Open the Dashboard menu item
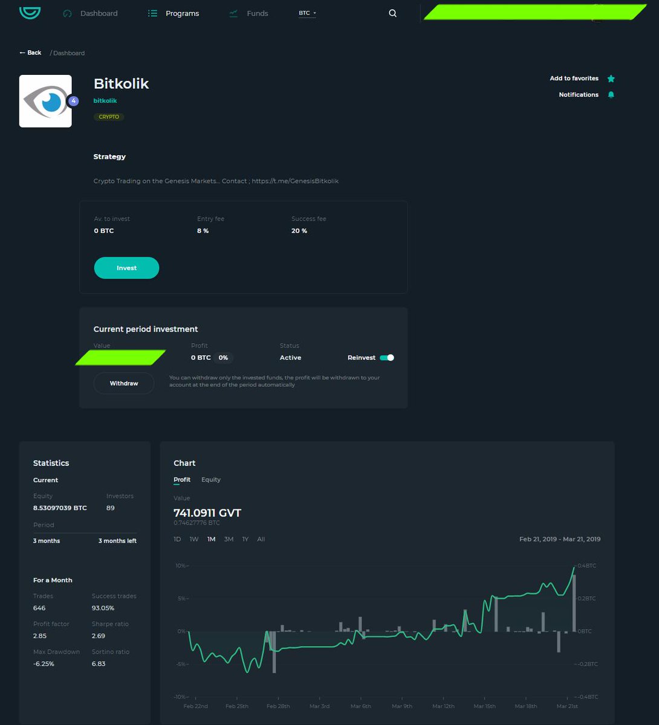Image resolution: width=659 pixels, height=725 pixels. click(x=99, y=13)
